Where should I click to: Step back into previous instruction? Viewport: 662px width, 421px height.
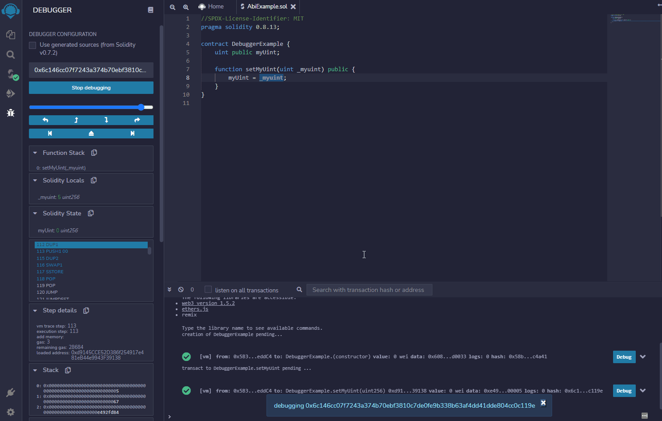coord(76,120)
